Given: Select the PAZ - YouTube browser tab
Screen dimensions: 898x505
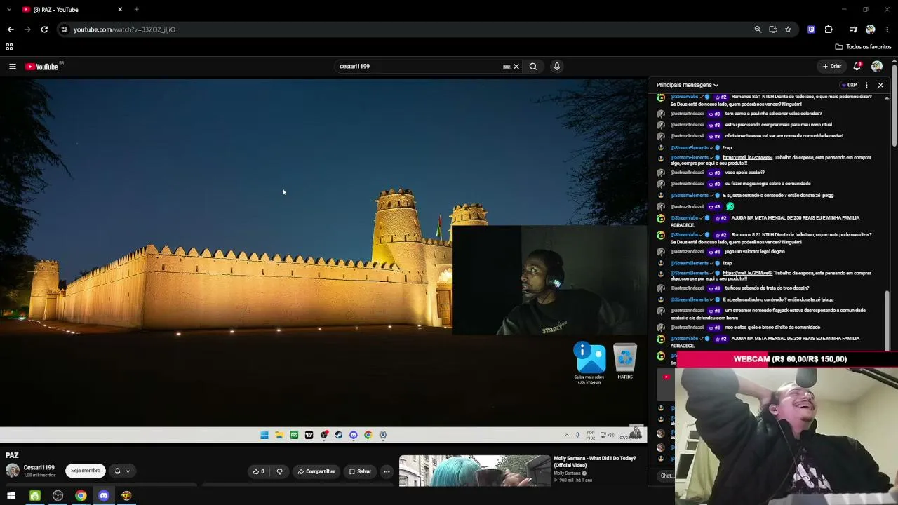Looking at the screenshot, I should click(x=72, y=10).
